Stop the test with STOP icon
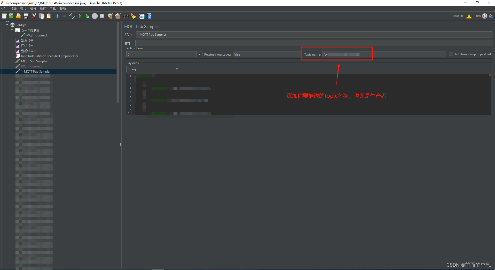Viewport: 495px width, 270px height. [95, 16]
